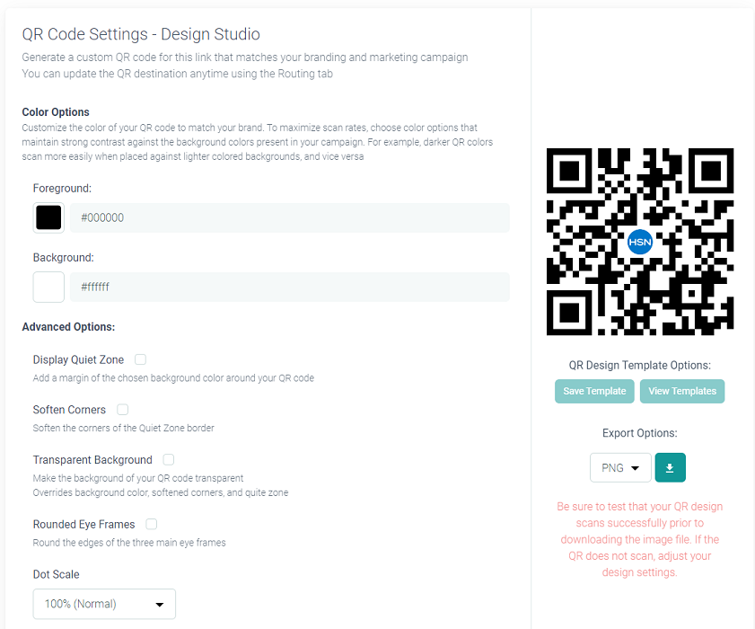755x629 pixels.
Task: Click the 'Background:' label
Action: pos(63,257)
